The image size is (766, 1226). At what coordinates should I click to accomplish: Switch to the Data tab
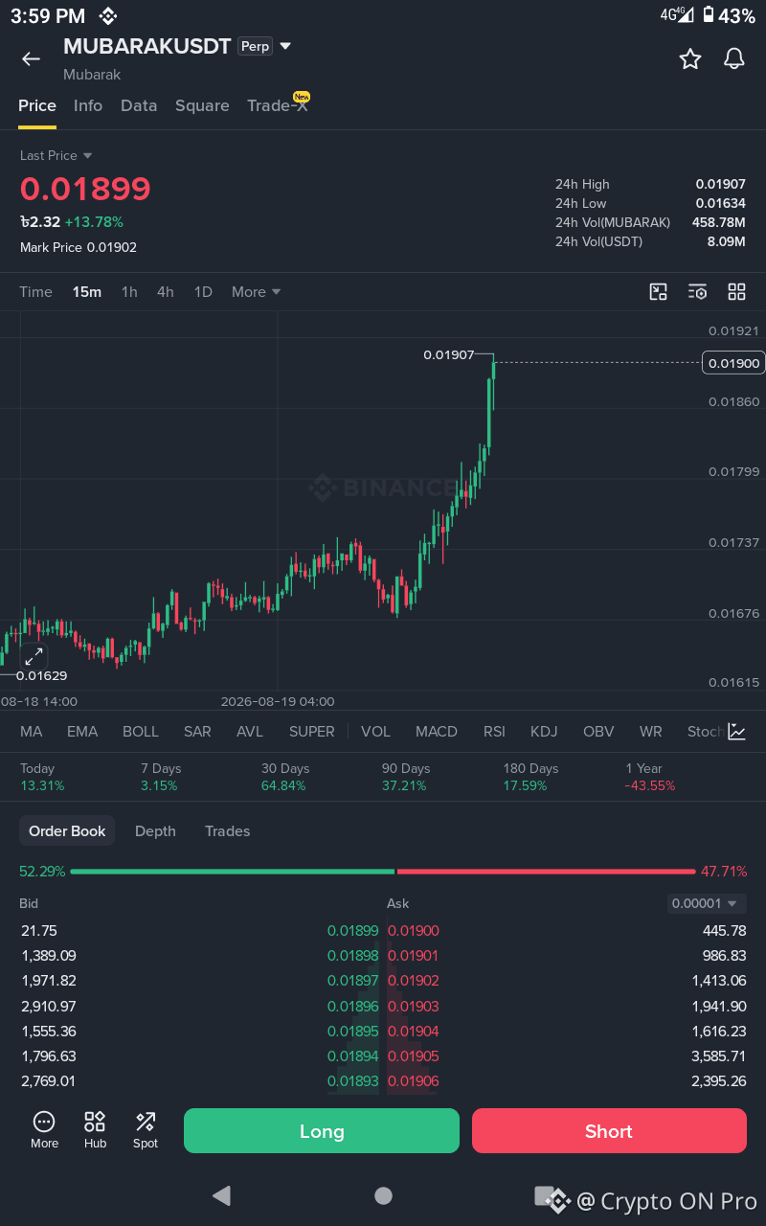click(139, 106)
